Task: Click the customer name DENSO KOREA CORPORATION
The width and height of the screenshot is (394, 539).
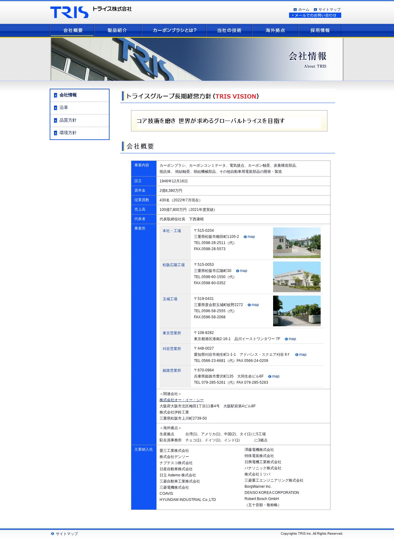Action: (272, 493)
